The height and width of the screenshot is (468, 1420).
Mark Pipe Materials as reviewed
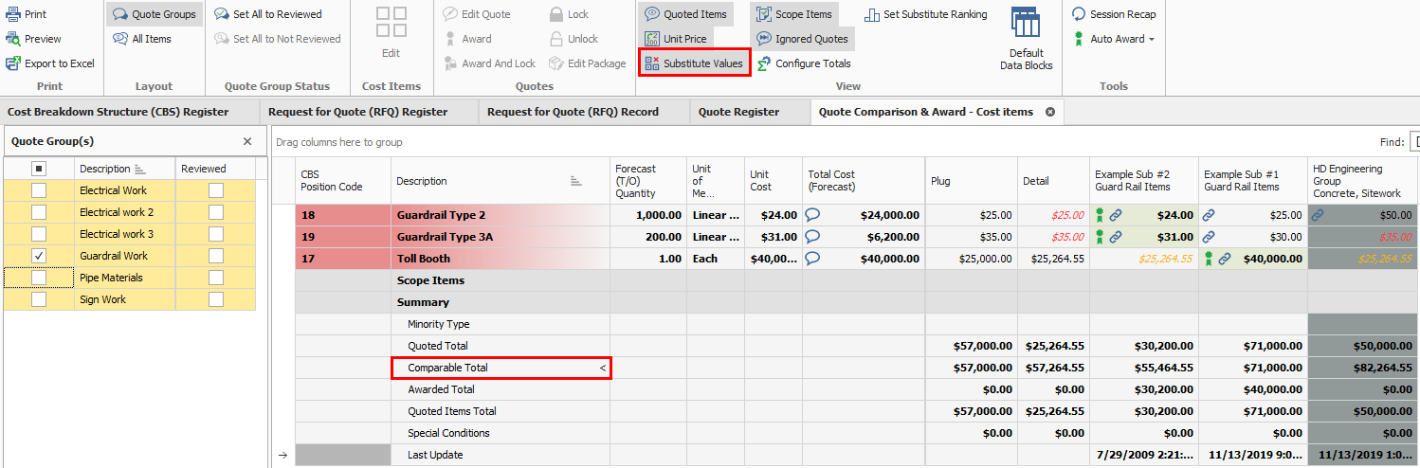pyautogui.click(x=216, y=278)
